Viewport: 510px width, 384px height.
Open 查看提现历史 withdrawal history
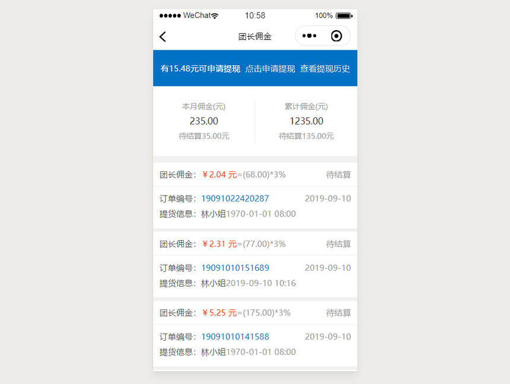click(325, 69)
